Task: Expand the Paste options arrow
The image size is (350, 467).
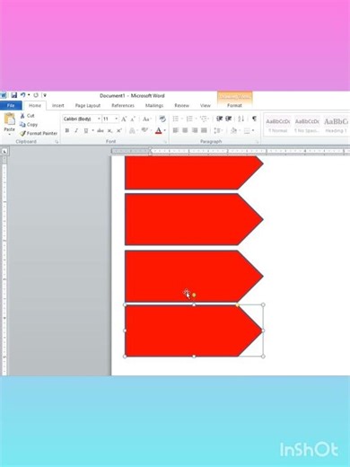Action: tap(9, 135)
